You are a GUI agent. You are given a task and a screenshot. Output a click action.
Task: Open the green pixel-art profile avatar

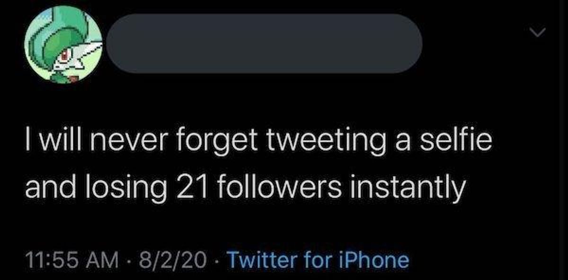pos(63,43)
